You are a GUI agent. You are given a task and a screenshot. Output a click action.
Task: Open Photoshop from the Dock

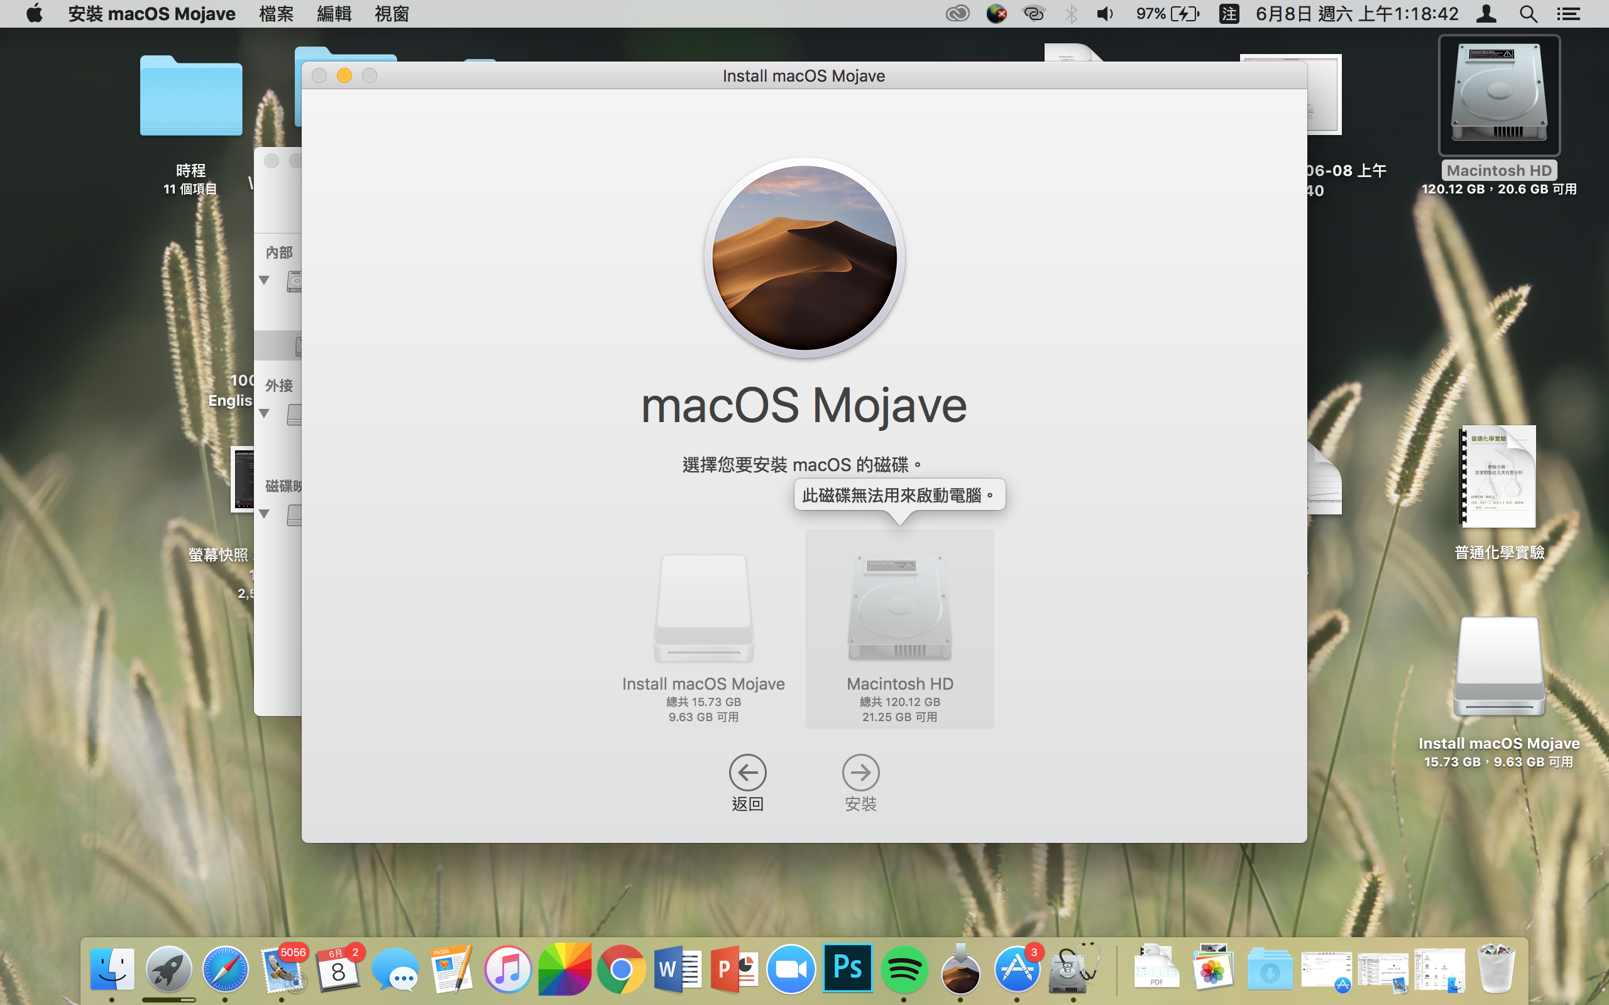point(848,969)
